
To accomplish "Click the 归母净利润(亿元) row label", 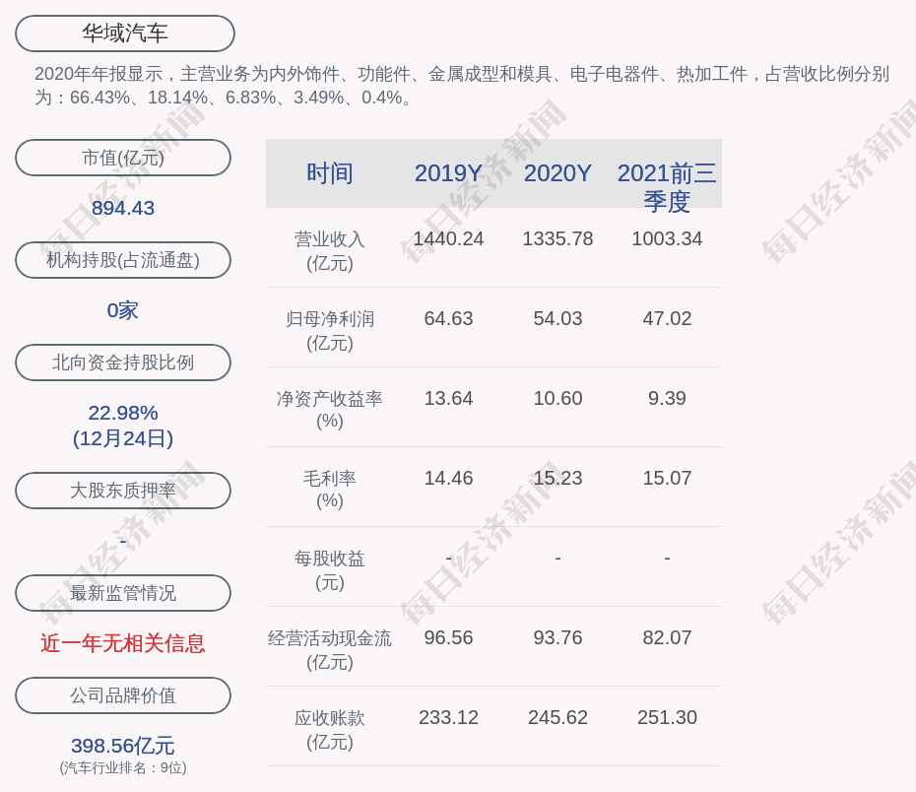I will 329,331.
